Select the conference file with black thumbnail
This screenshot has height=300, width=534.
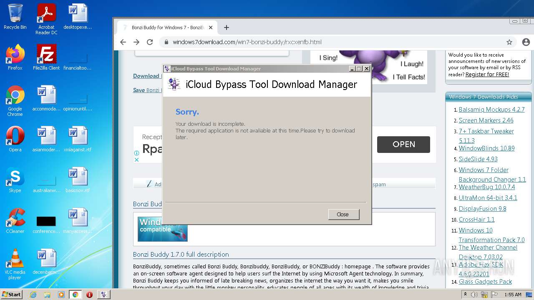click(46, 224)
